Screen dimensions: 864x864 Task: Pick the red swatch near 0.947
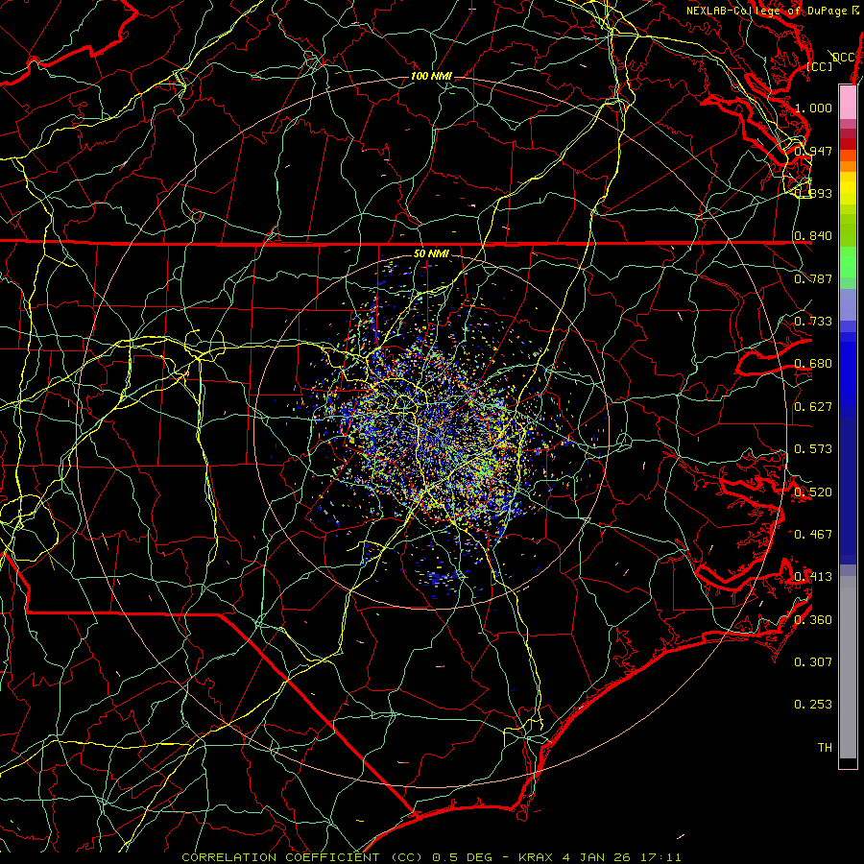(848, 144)
